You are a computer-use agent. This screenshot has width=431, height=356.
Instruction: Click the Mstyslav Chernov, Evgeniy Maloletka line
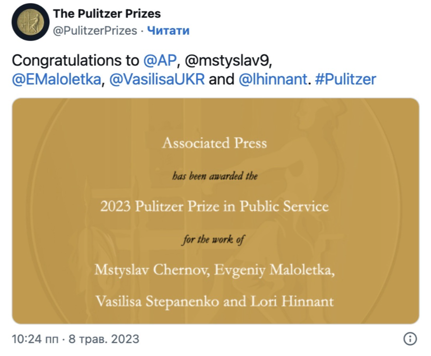pos(215,270)
